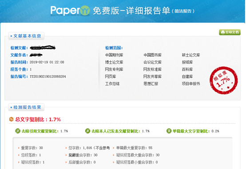Click the redacted 检测文献 title
The height and width of the screenshot is (169, 246).
(43, 48)
